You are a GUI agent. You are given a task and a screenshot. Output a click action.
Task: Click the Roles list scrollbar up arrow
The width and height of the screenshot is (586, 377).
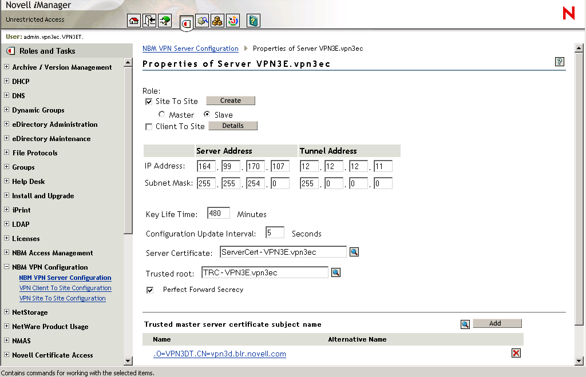(128, 62)
